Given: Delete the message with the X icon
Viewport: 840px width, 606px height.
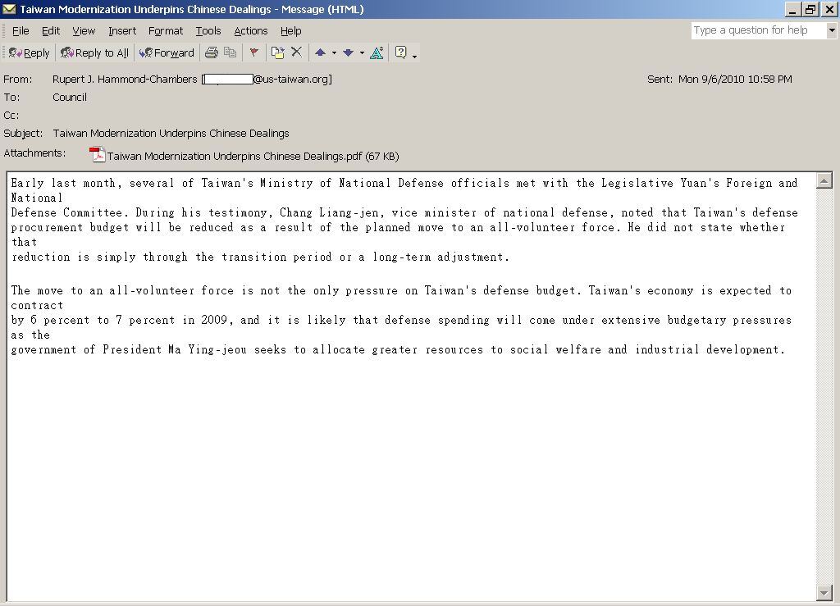Looking at the screenshot, I should (x=296, y=52).
